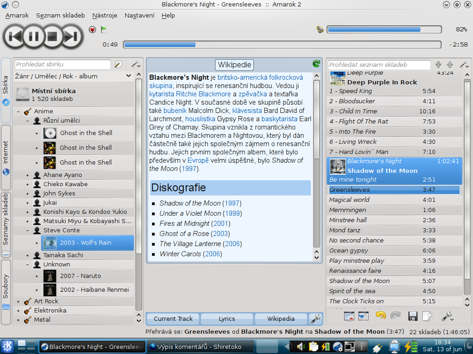Open the houslistka Wikipedia link
The height and width of the screenshot is (354, 473).
[x=200, y=119]
